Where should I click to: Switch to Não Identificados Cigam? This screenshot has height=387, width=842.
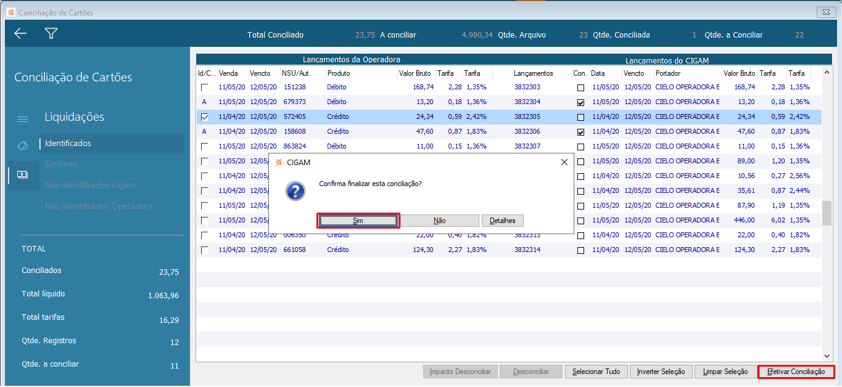90,185
